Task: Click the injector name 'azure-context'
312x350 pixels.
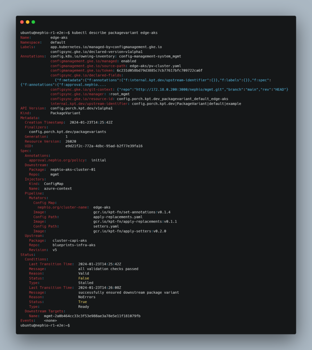Action: coord(58,189)
